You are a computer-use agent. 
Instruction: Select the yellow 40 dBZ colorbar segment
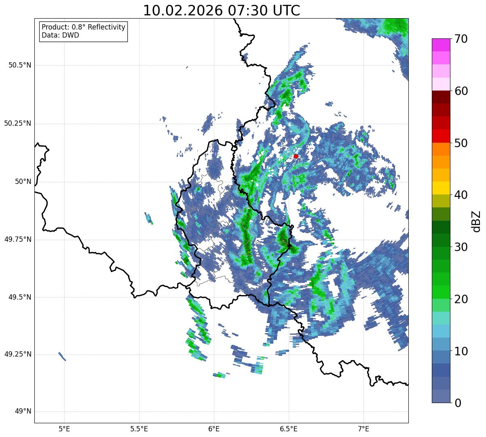[441, 188]
